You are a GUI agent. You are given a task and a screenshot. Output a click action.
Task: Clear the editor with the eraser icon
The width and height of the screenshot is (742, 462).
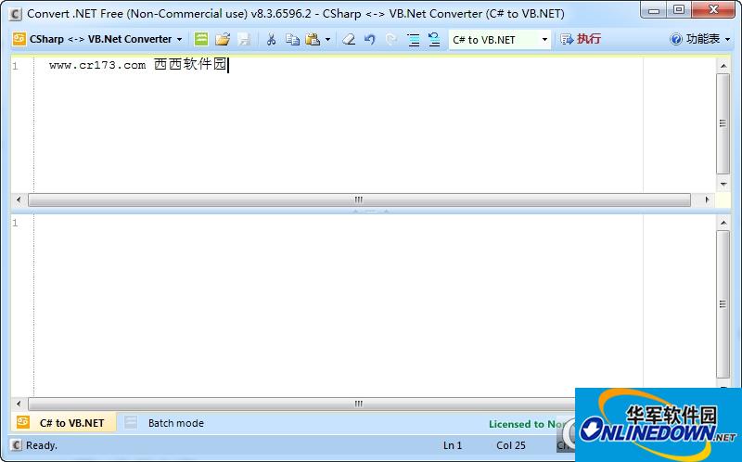point(349,39)
